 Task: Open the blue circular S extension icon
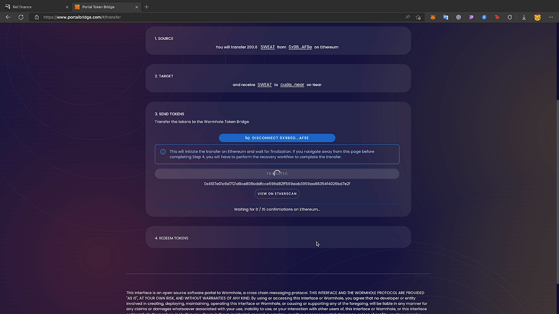point(484,17)
